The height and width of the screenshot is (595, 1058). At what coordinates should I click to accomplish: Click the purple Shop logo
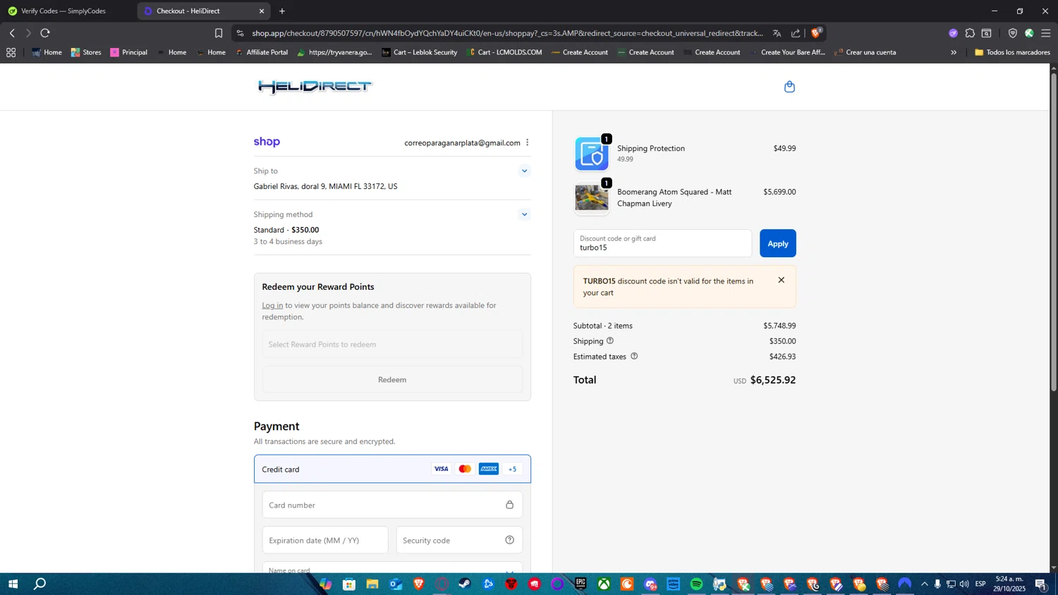267,142
